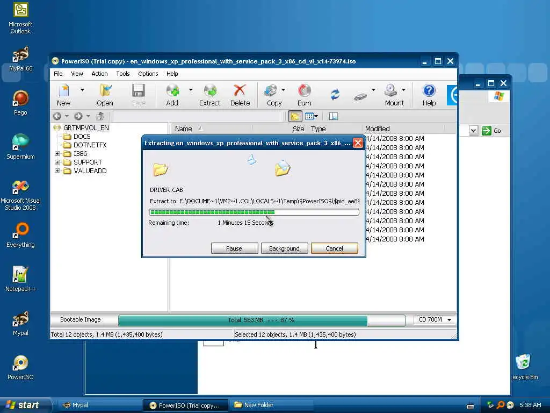
Task: Click the Notepad++ desktop icon
Action: click(x=20, y=279)
